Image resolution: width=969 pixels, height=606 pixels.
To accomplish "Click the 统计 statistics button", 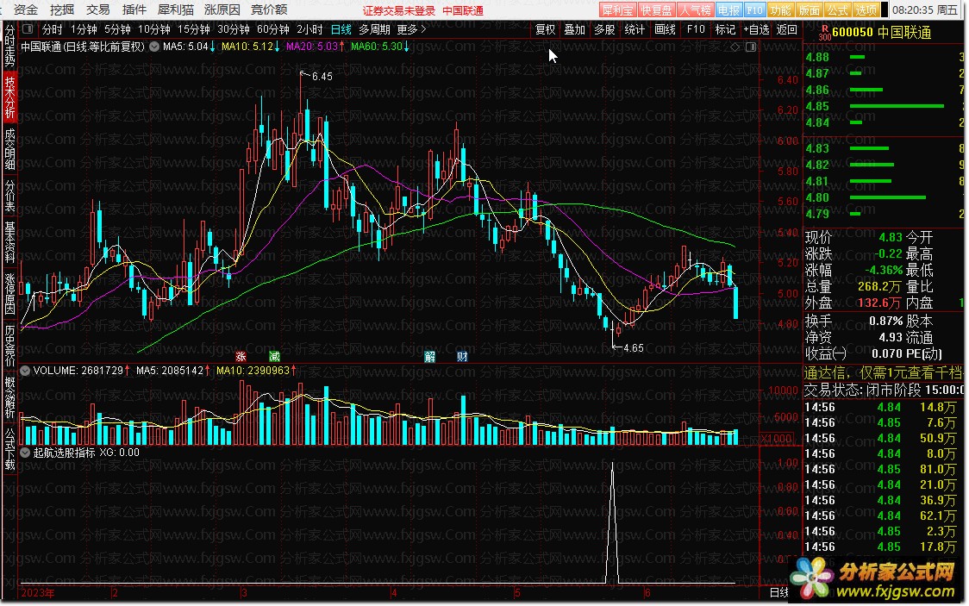I will [635, 29].
